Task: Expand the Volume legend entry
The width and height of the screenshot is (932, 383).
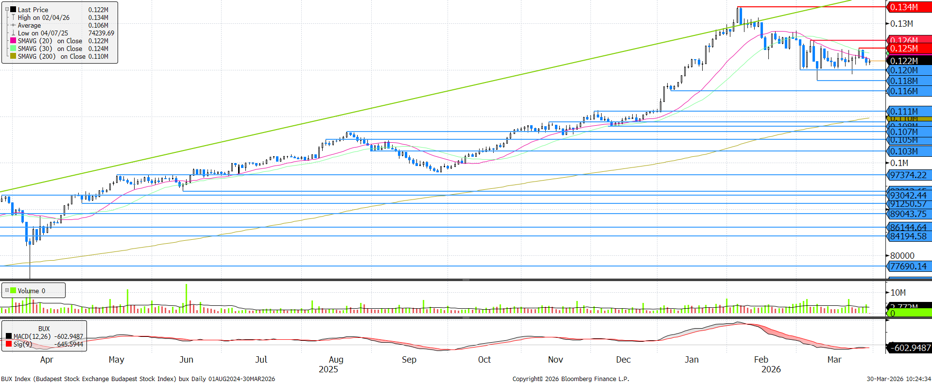Action: [x=7, y=291]
